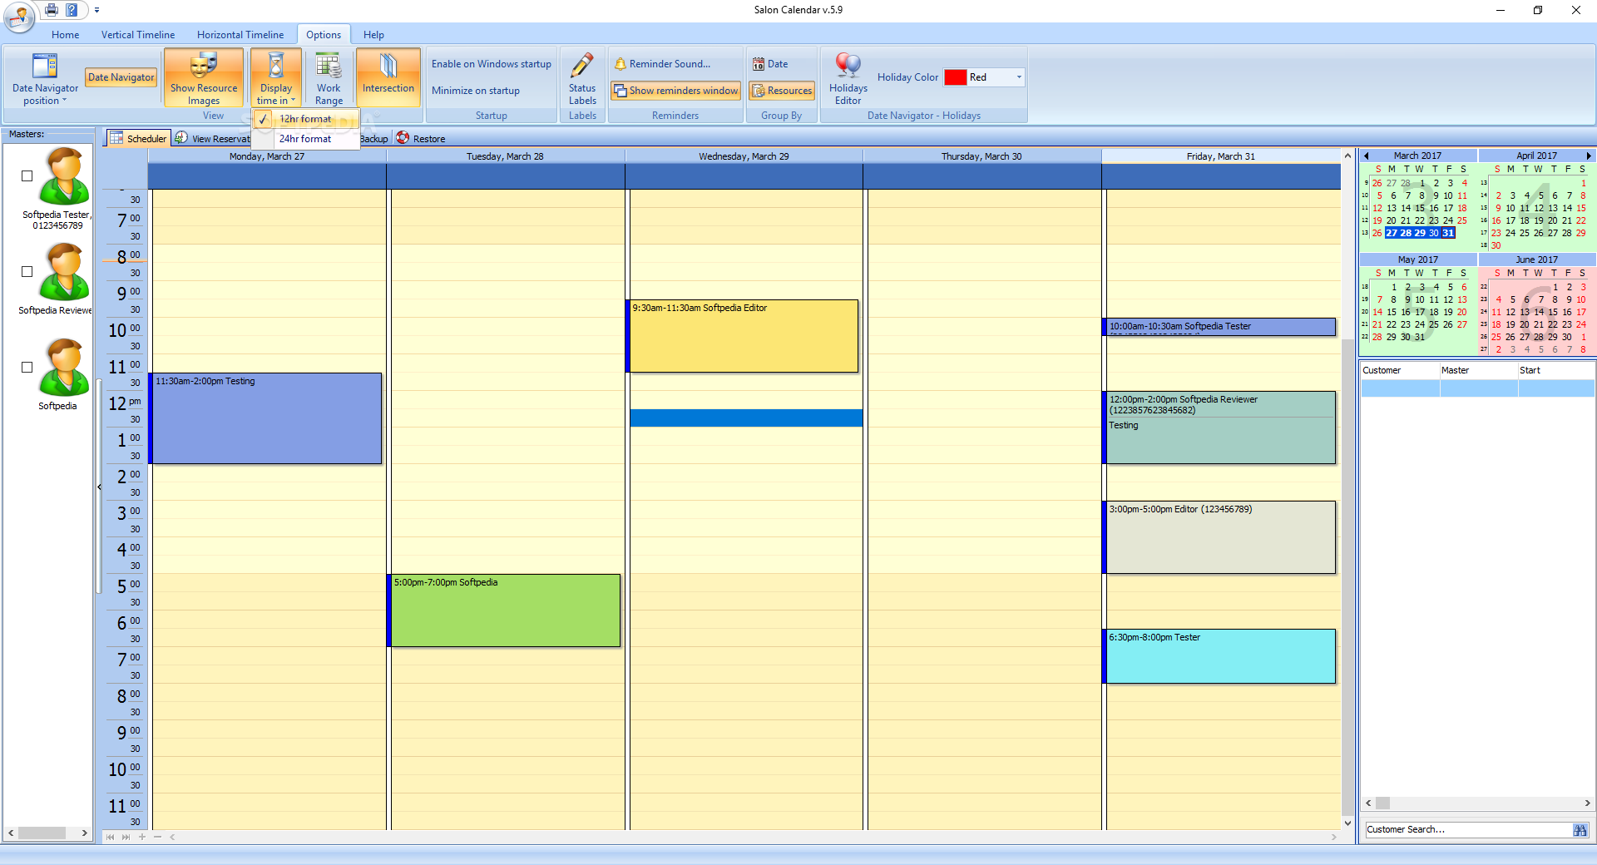Click the Friday, March 31 column header

(1221, 156)
